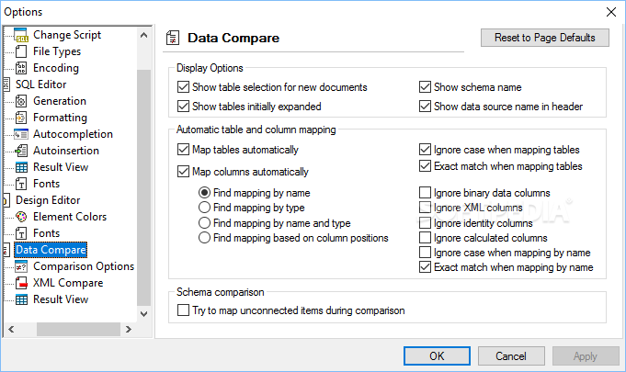Click the Element Colors palette icon
The image size is (626, 372).
21,217
